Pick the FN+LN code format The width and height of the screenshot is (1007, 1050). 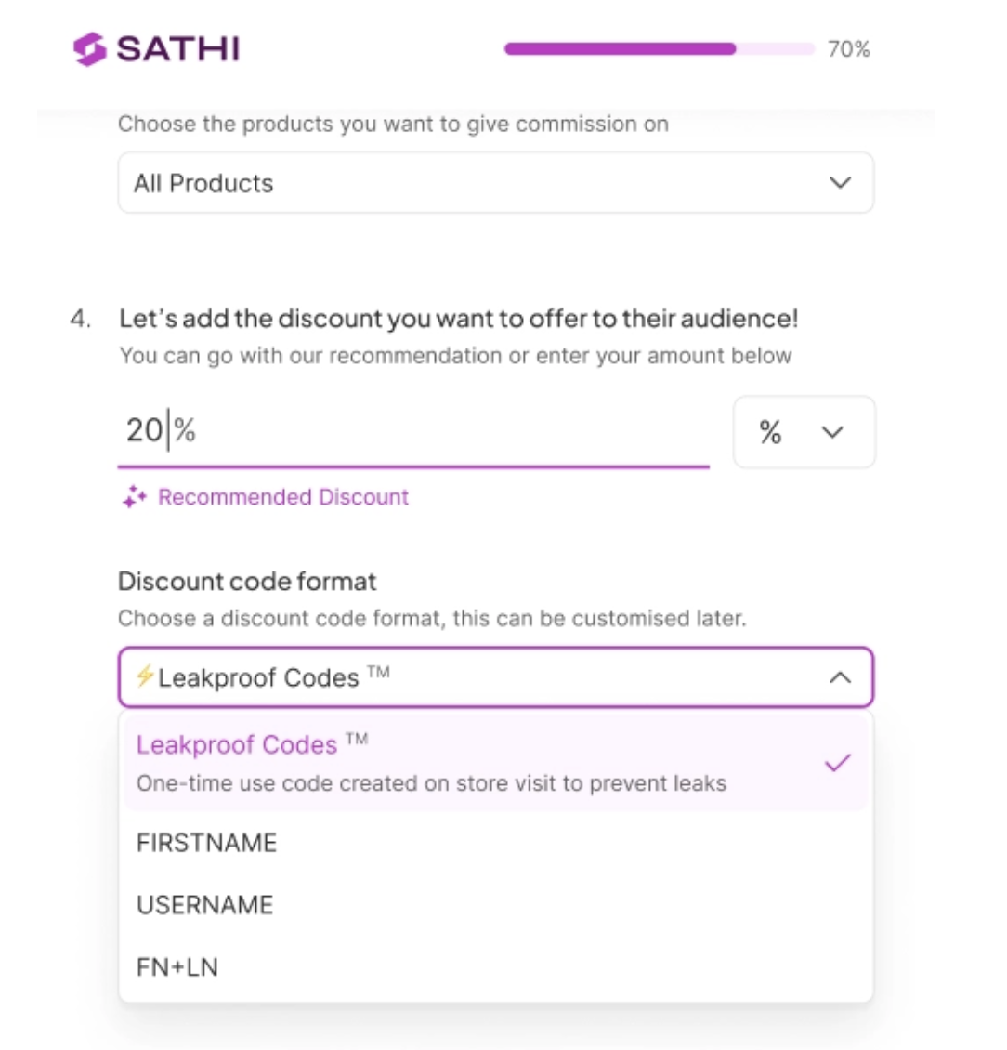coord(177,967)
